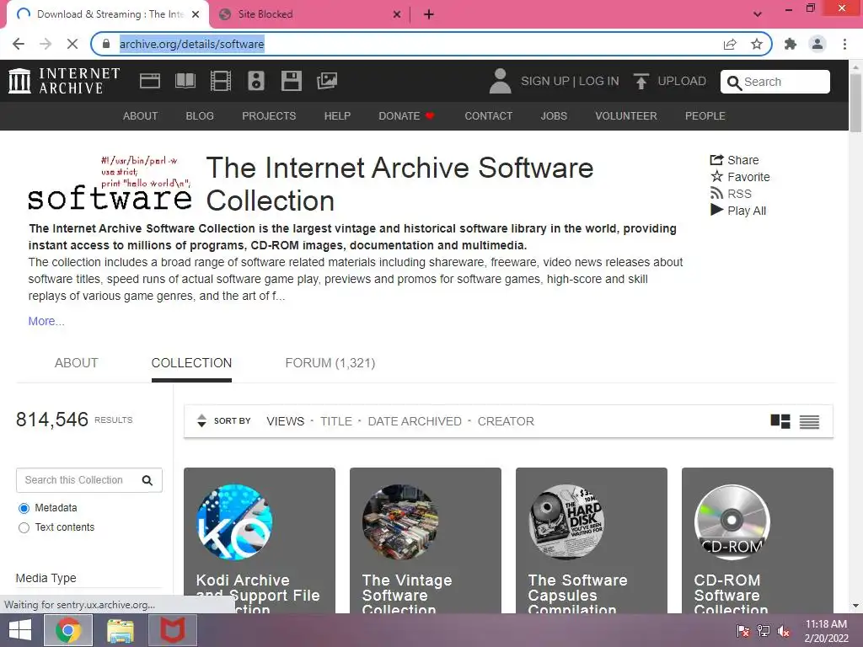Open the browser extensions puzzle icon

pyautogui.click(x=791, y=44)
